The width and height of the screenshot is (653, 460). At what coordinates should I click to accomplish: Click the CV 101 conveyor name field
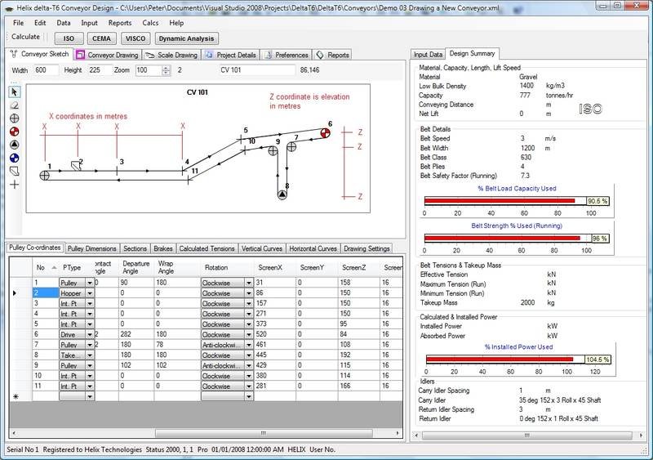click(257, 70)
